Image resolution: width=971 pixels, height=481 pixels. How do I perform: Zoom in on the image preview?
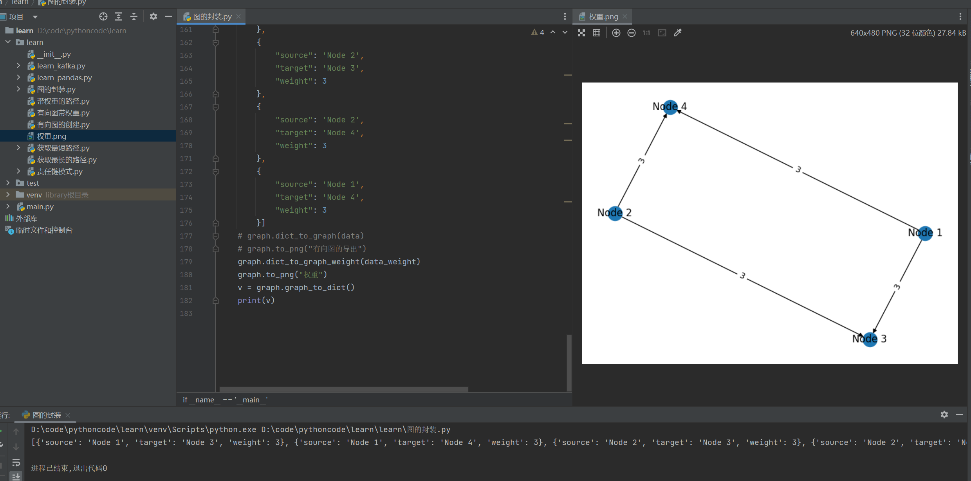(x=616, y=33)
